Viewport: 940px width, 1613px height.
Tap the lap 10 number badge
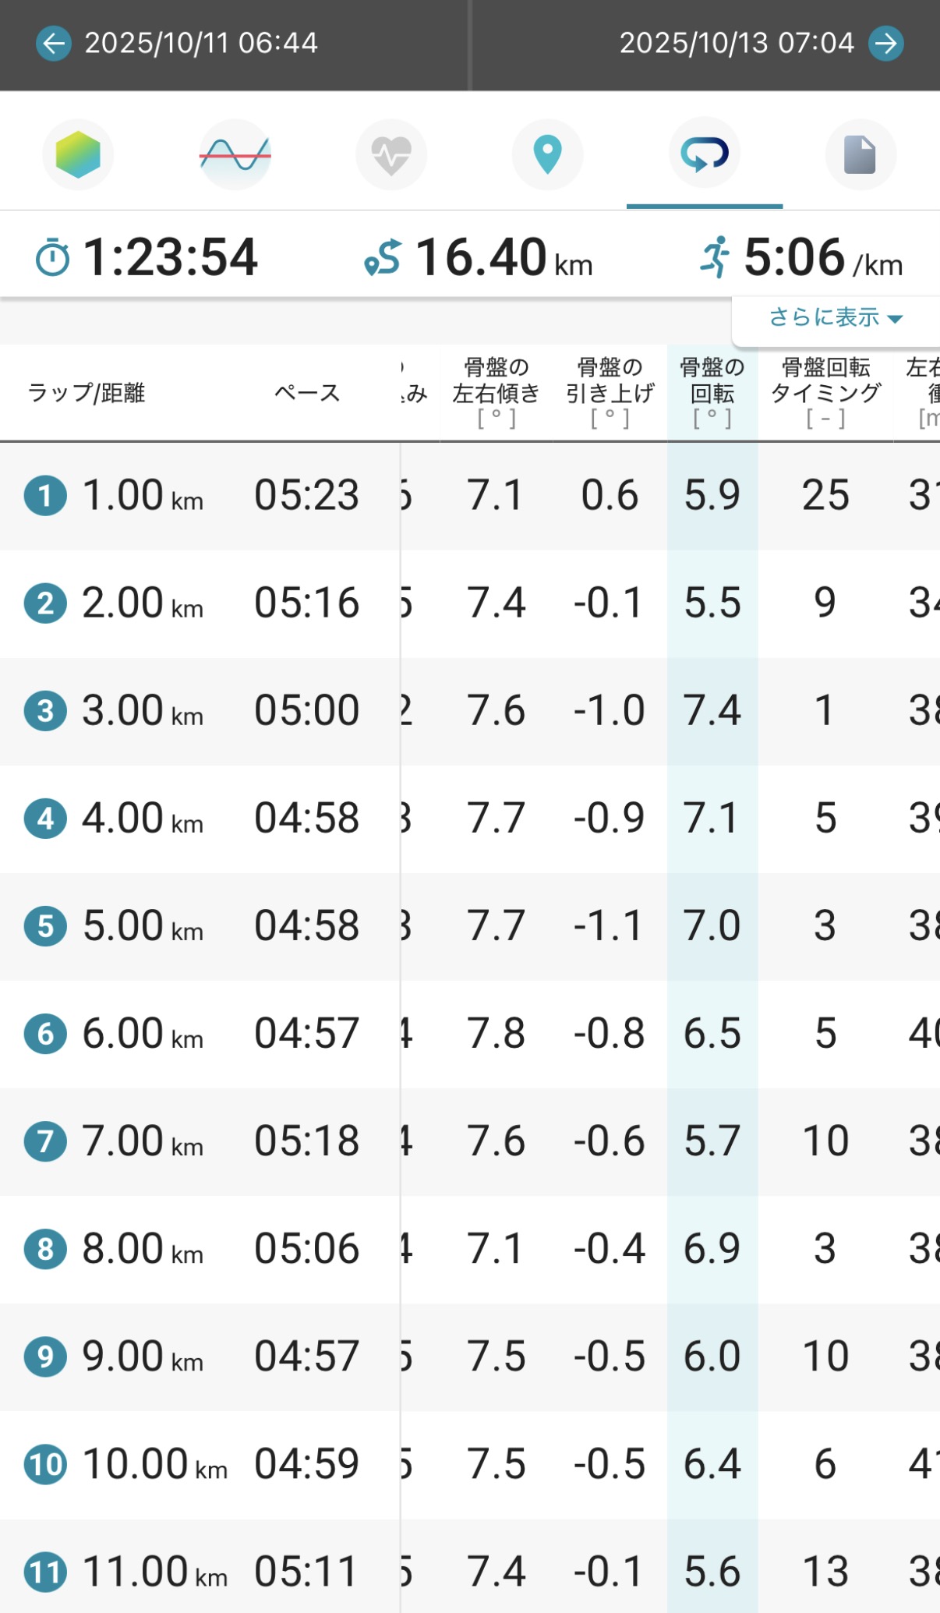coord(45,1465)
